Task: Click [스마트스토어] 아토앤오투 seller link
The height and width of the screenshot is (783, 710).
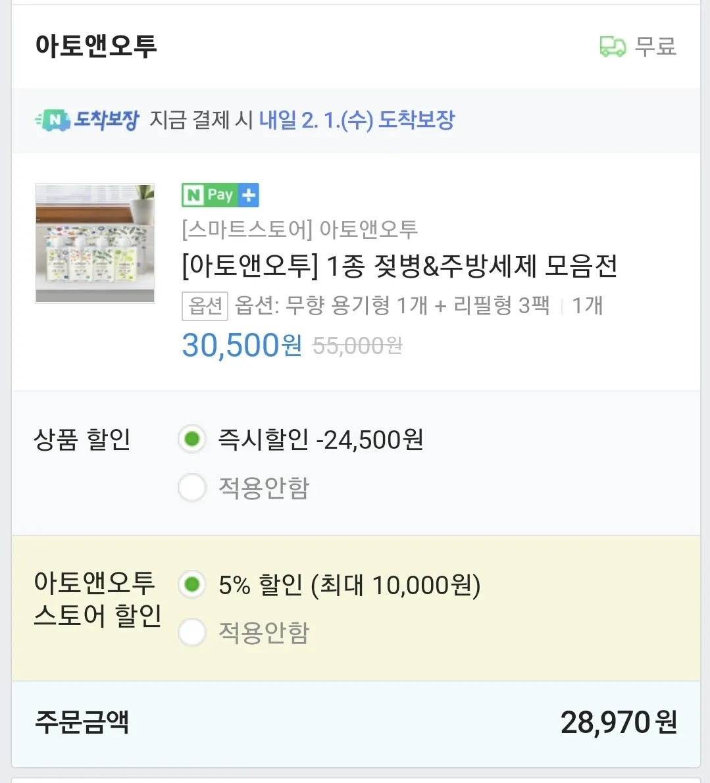Action: (299, 229)
